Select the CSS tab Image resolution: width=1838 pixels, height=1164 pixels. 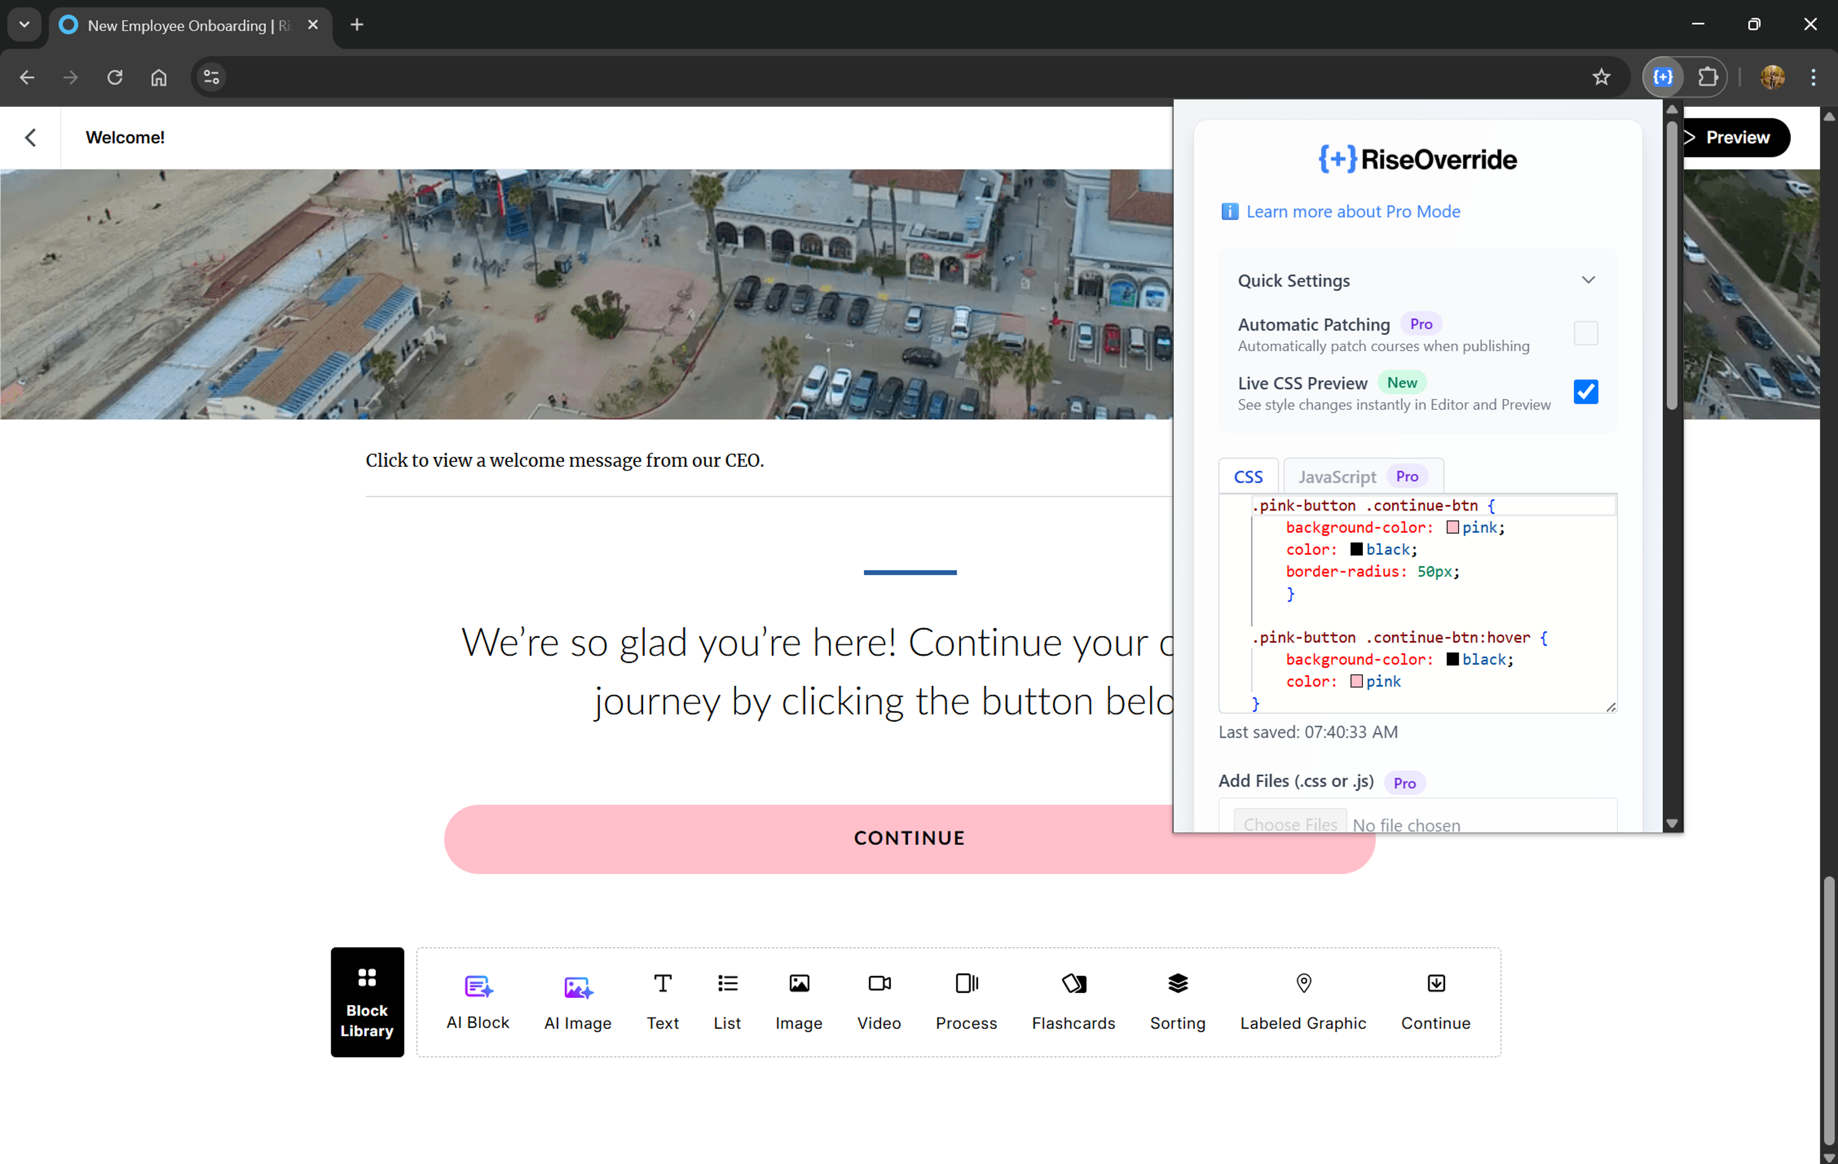[x=1248, y=476]
